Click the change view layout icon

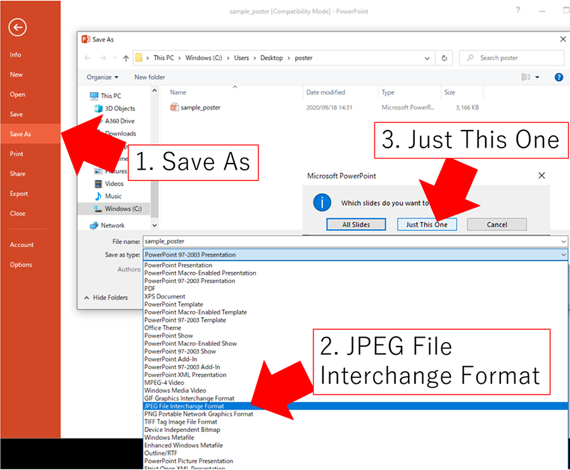[x=526, y=77]
